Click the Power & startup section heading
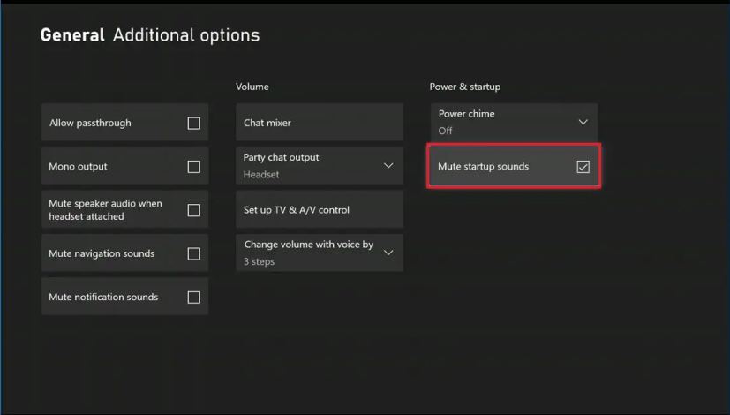 pyautogui.click(x=465, y=87)
